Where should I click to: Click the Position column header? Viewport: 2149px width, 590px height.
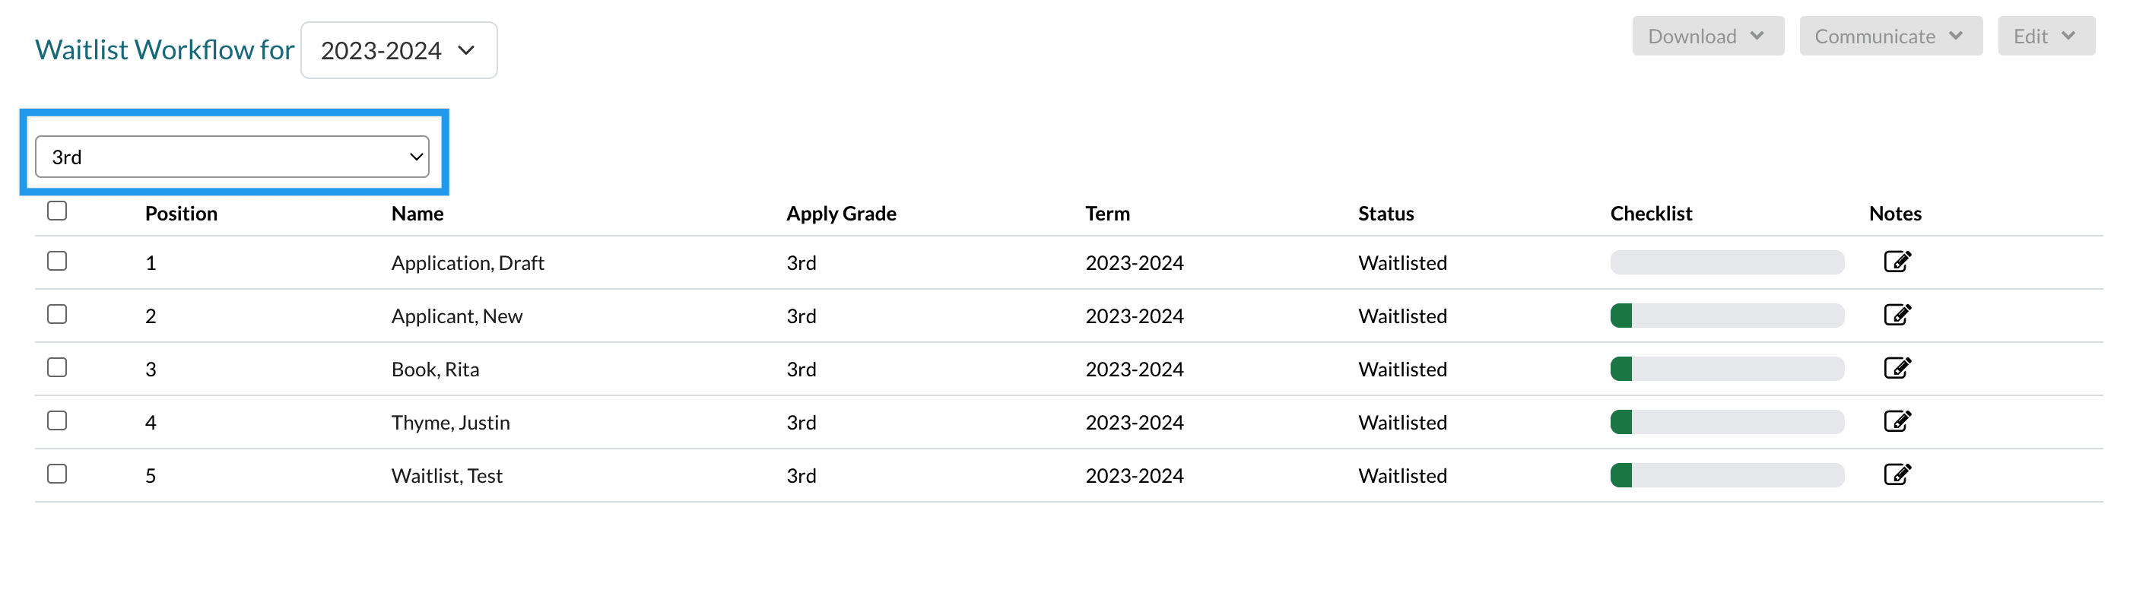pos(181,214)
